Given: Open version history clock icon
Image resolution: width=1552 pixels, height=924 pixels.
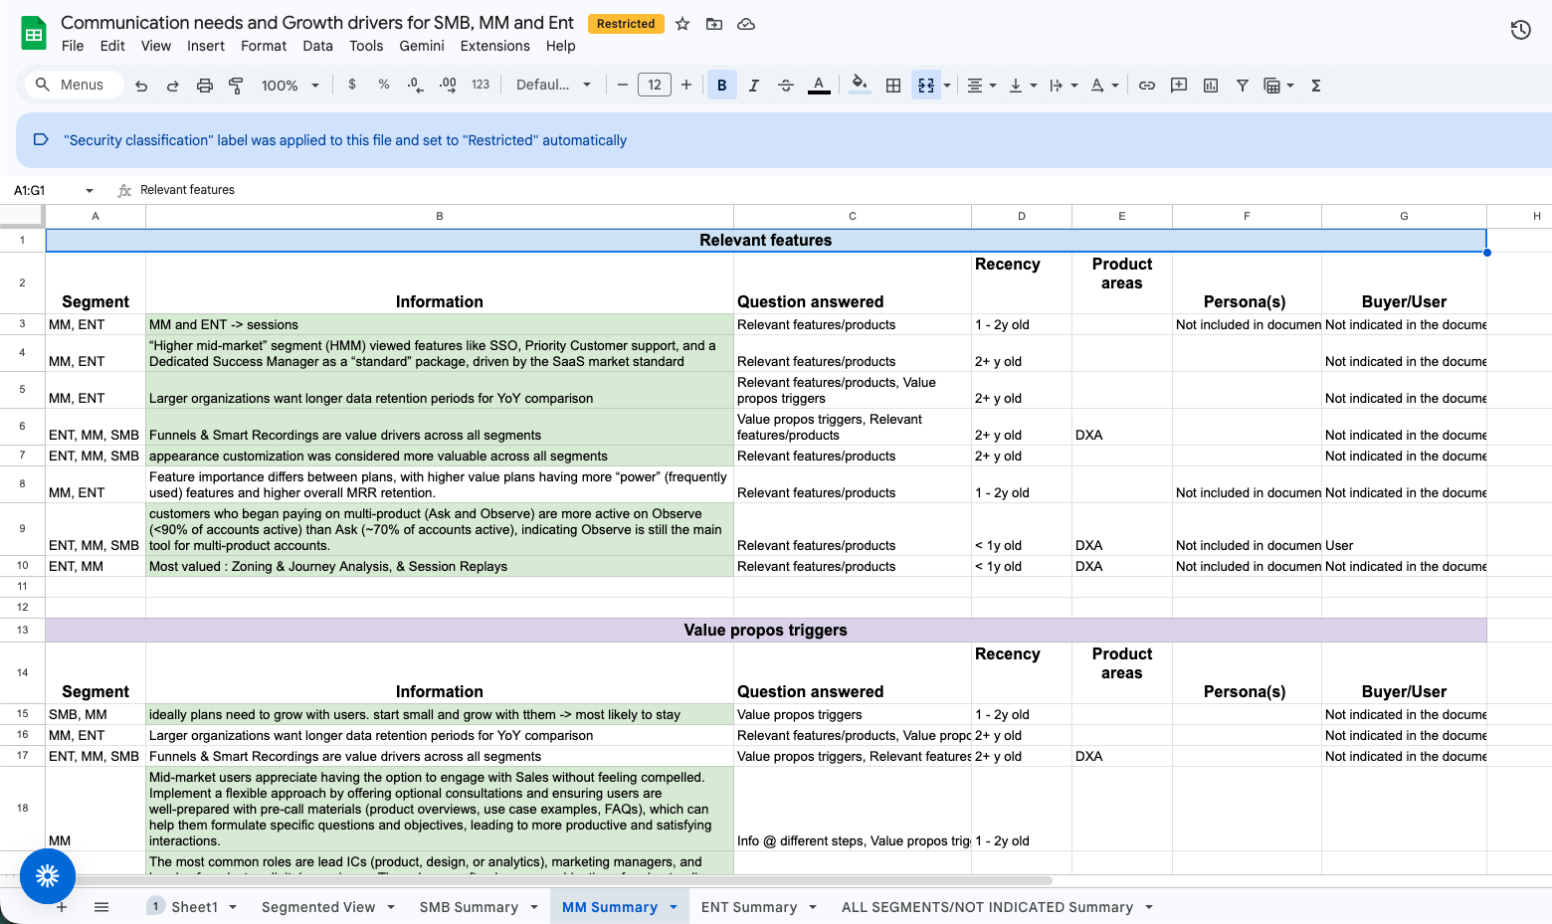Looking at the screenshot, I should pyautogui.click(x=1520, y=30).
